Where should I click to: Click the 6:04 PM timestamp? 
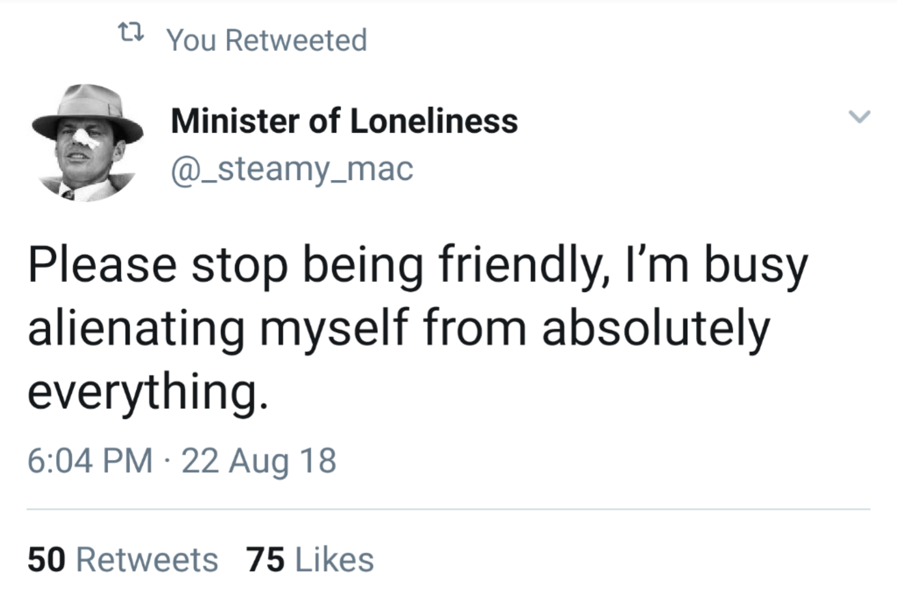90,461
